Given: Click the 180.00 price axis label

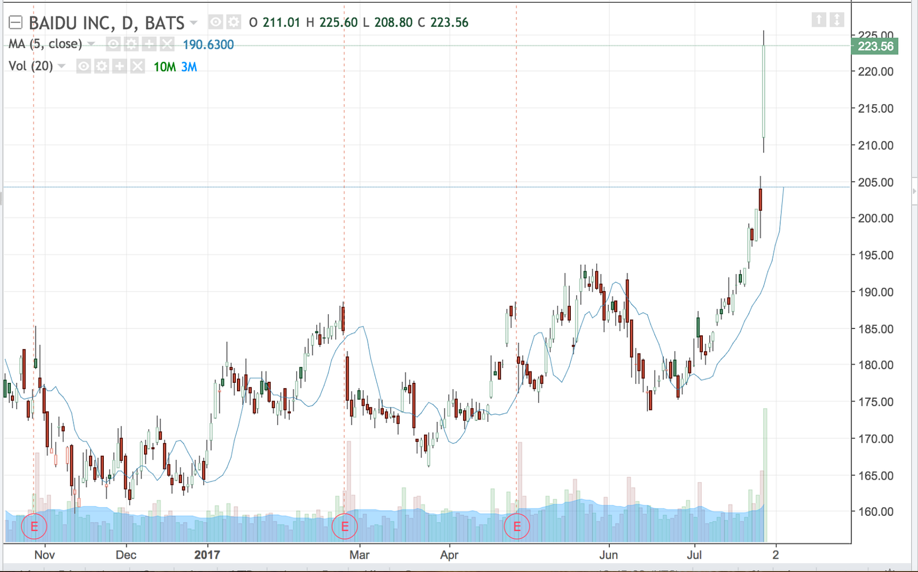Looking at the screenshot, I should 875,365.
